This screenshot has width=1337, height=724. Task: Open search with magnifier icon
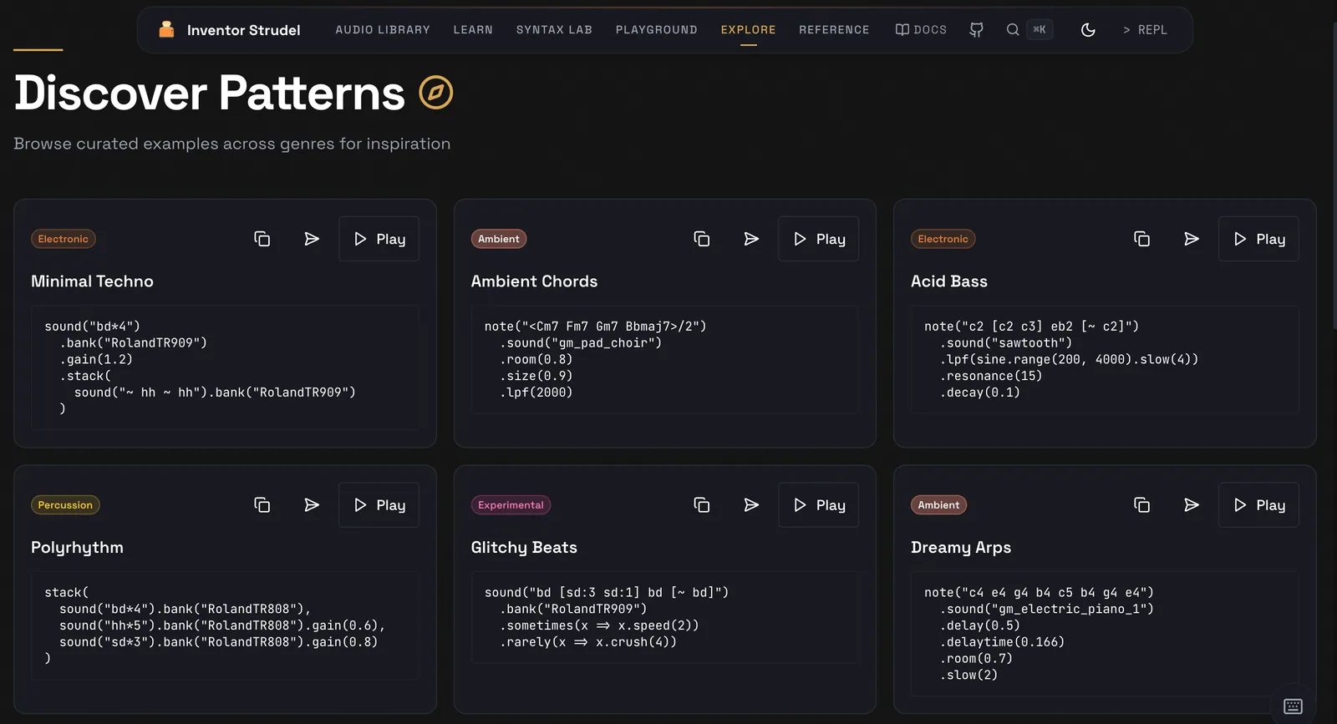tap(1012, 30)
